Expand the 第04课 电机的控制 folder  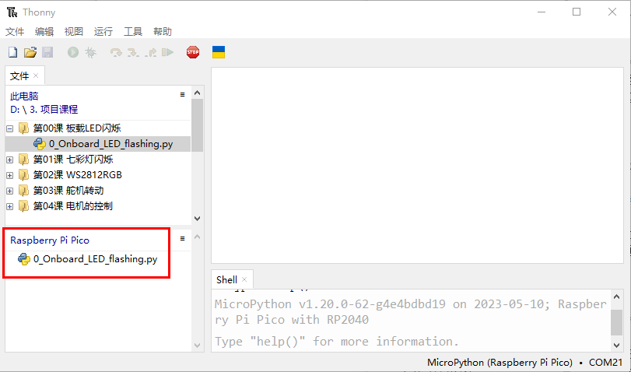tap(9, 206)
